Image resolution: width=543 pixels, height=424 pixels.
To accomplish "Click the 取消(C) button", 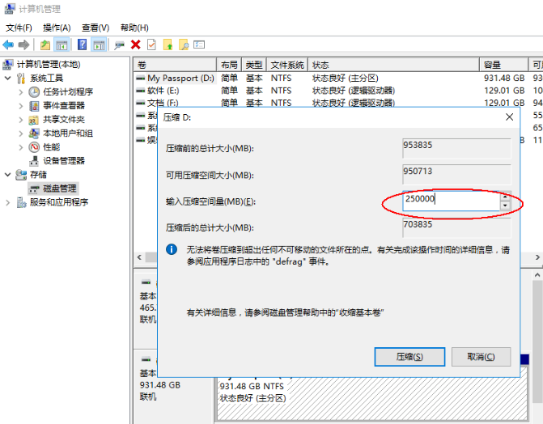I will coord(481,356).
